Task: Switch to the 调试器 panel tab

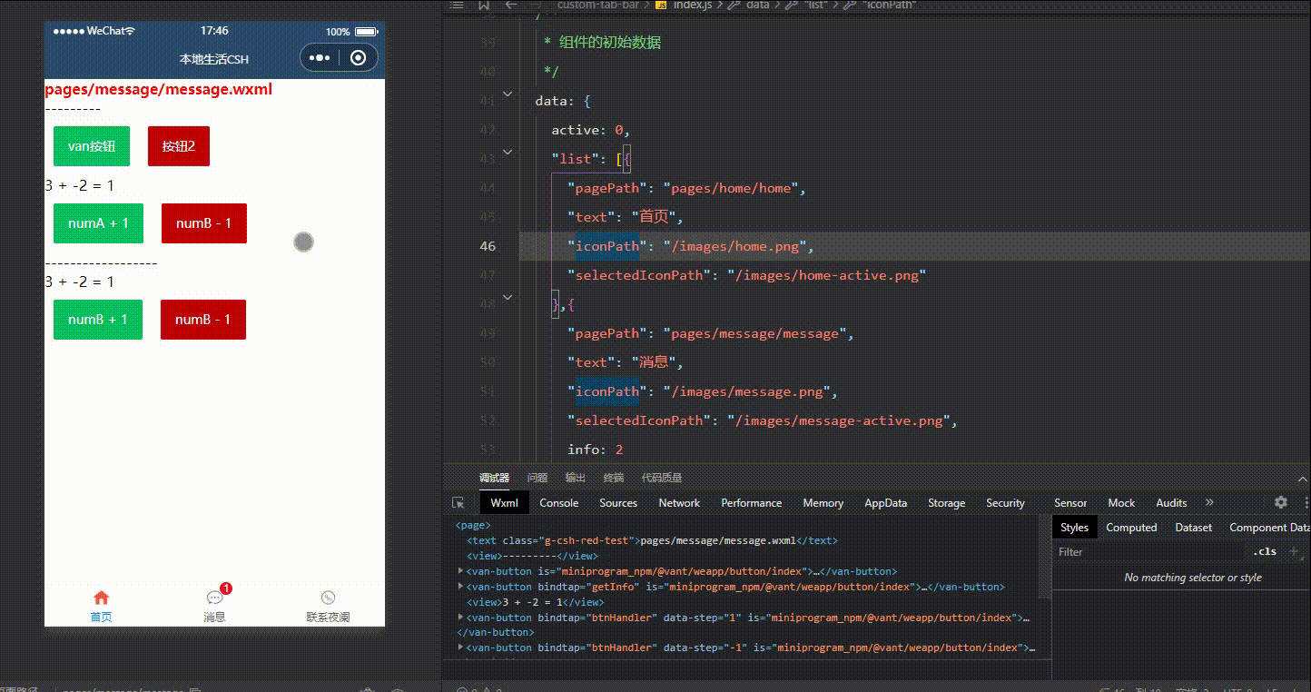Action: (x=494, y=478)
